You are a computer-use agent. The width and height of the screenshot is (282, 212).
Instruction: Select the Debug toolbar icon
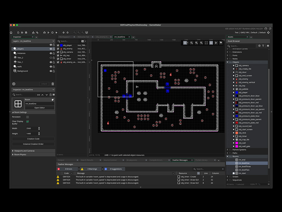(x=44, y=32)
